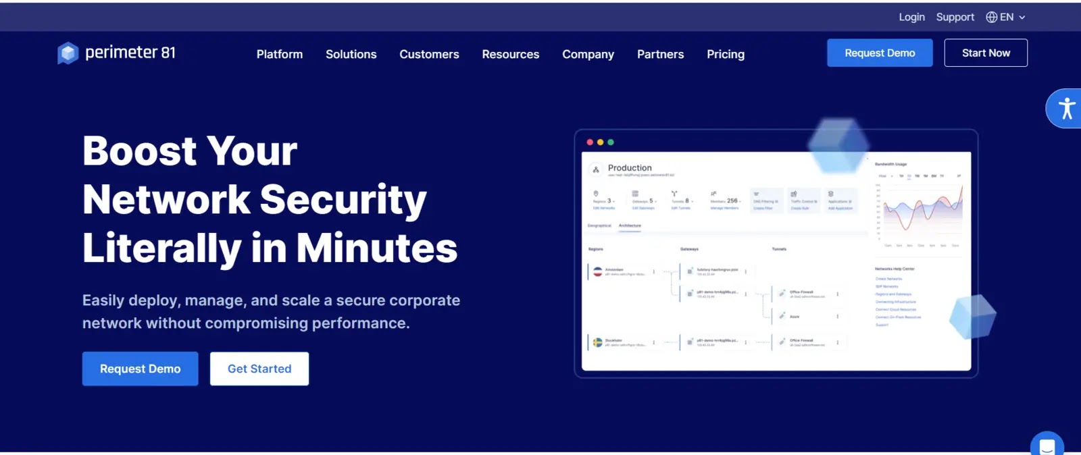Open the accessibility options widget

point(1066,109)
